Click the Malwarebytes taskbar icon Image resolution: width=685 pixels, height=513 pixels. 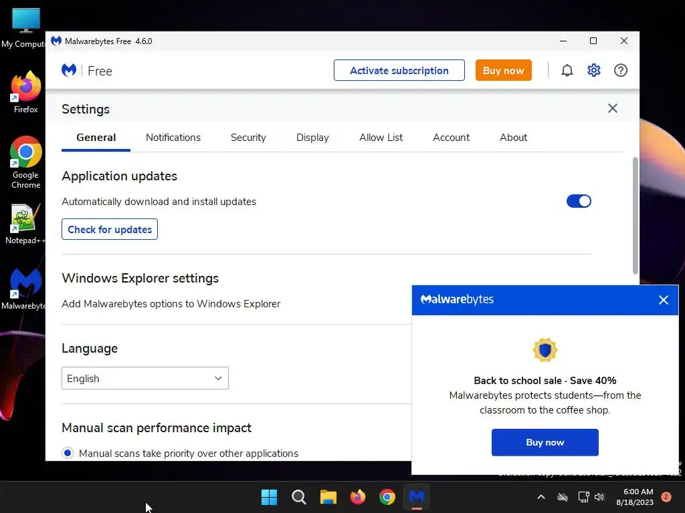417,497
